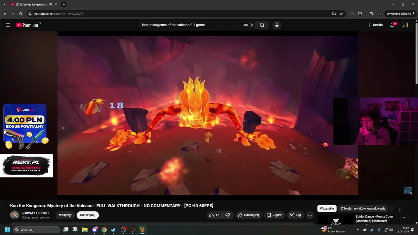Open Windows notification center bell
This screenshot has width=418, height=235.
(x=412, y=230)
